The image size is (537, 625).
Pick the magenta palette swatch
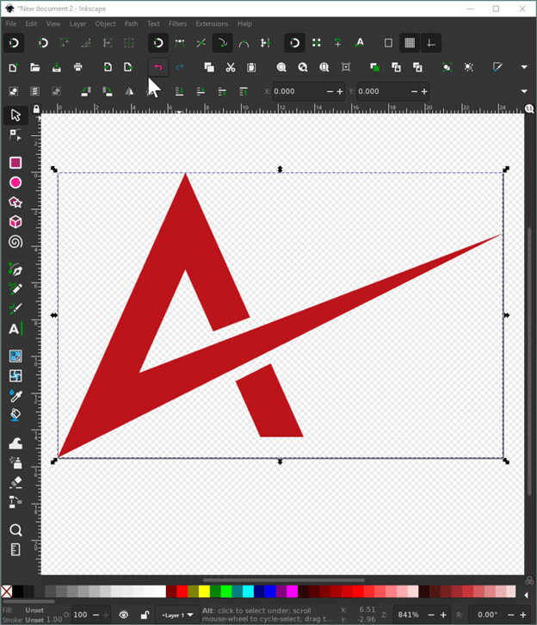click(x=292, y=591)
